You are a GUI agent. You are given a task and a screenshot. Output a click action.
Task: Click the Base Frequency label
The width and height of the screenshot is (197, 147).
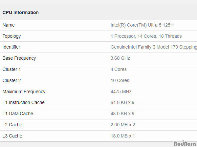(x=19, y=58)
